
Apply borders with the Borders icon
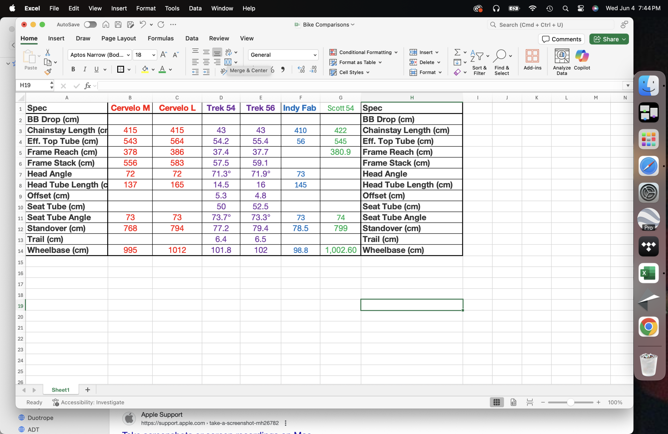121,69
